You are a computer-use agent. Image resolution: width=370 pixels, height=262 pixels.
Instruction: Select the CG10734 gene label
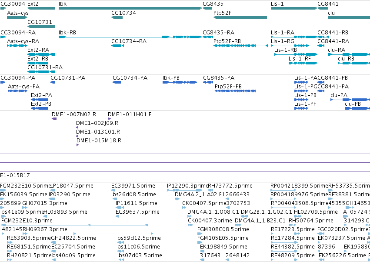tap(123, 13)
